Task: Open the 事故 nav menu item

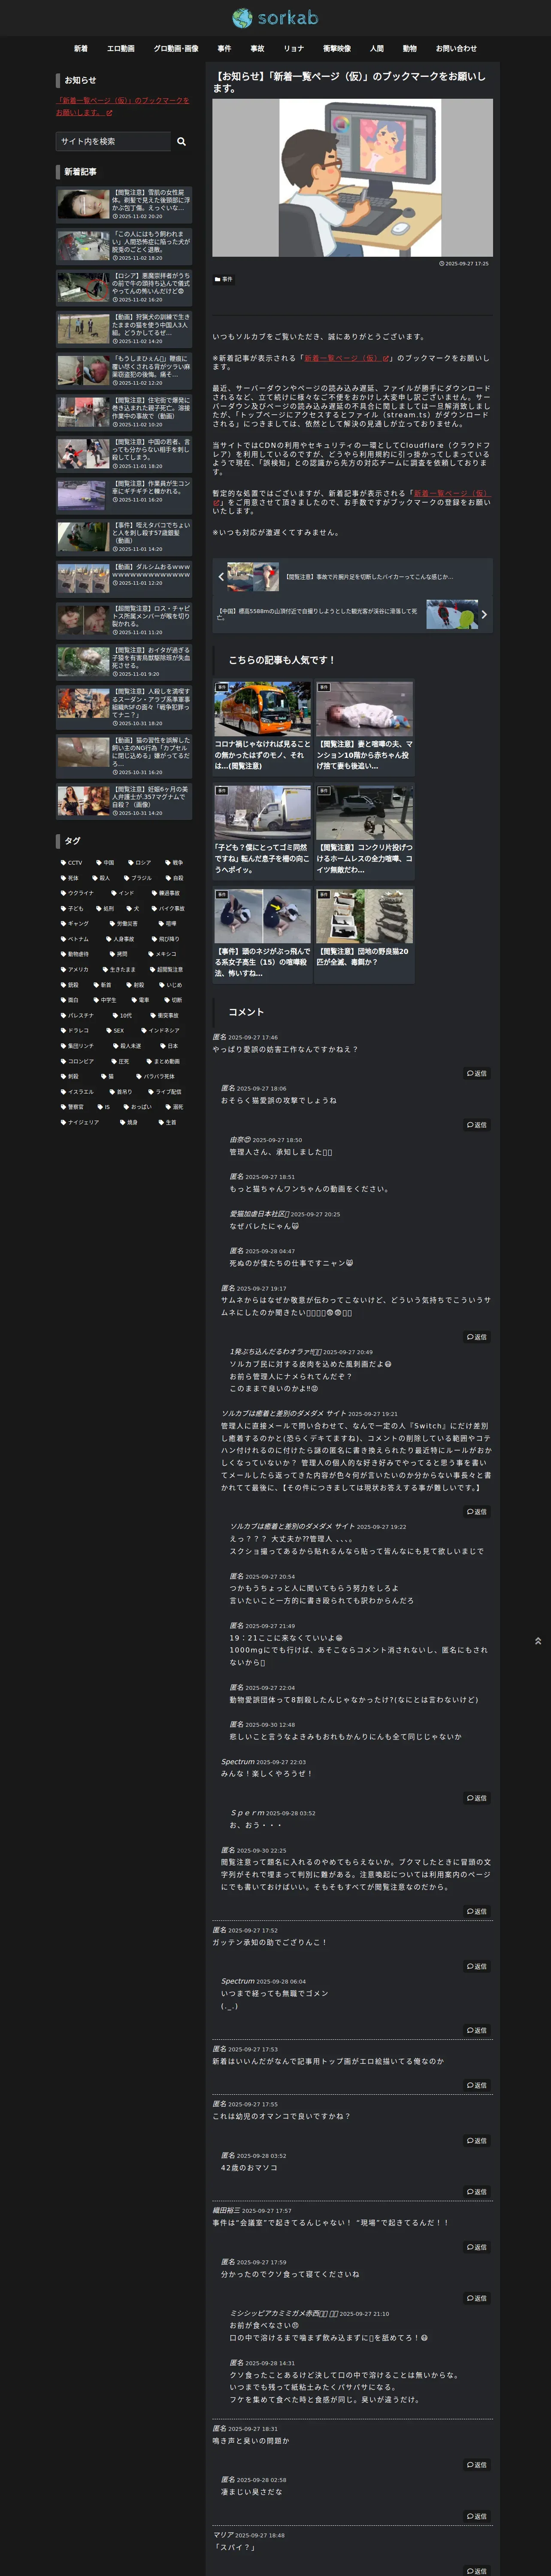Action: 257,48
